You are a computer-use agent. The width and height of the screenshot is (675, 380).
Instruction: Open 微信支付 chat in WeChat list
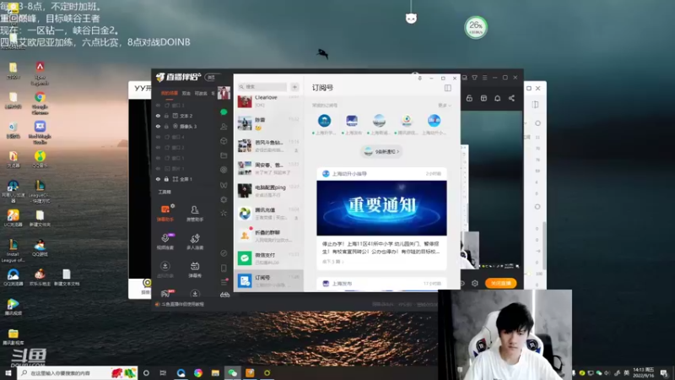268,258
